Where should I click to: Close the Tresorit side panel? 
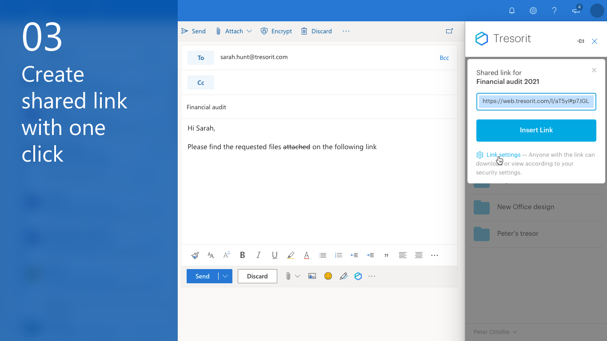tap(595, 41)
